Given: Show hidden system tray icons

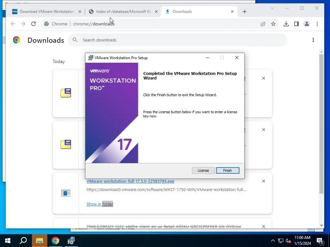Looking at the screenshot, I should point(273,241).
